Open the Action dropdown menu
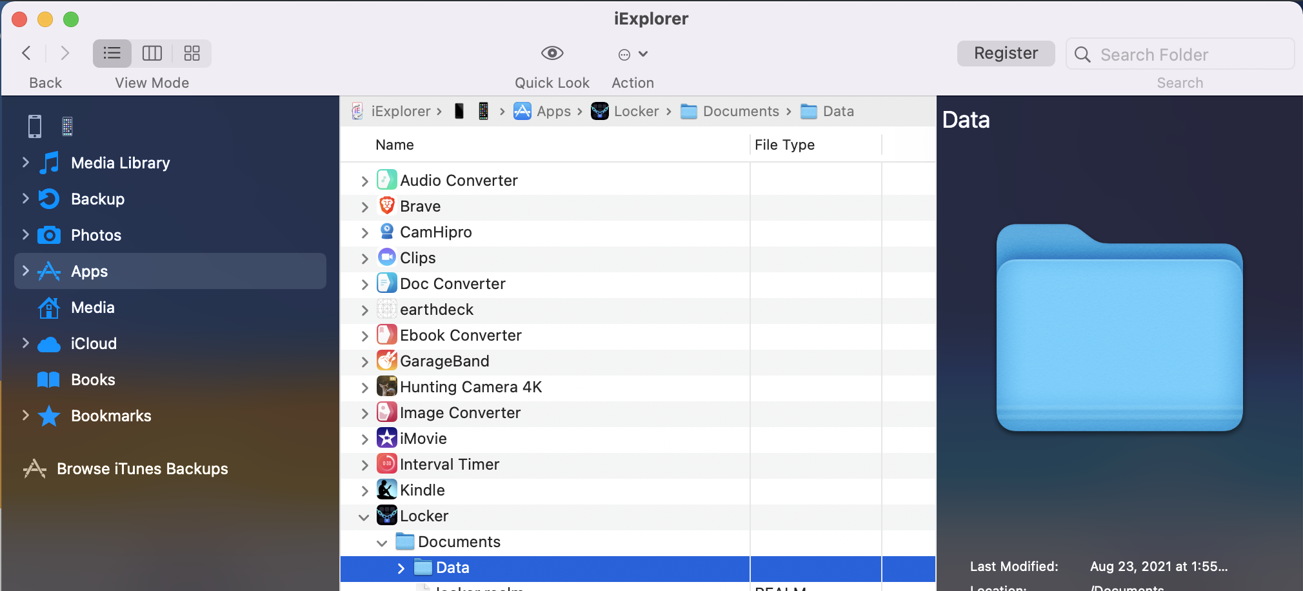1303x591 pixels. pyautogui.click(x=633, y=54)
